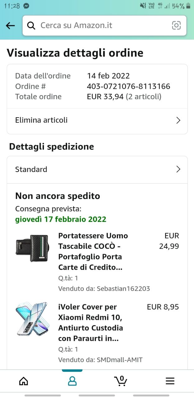Open Elimina articoli option

[x=41, y=120]
